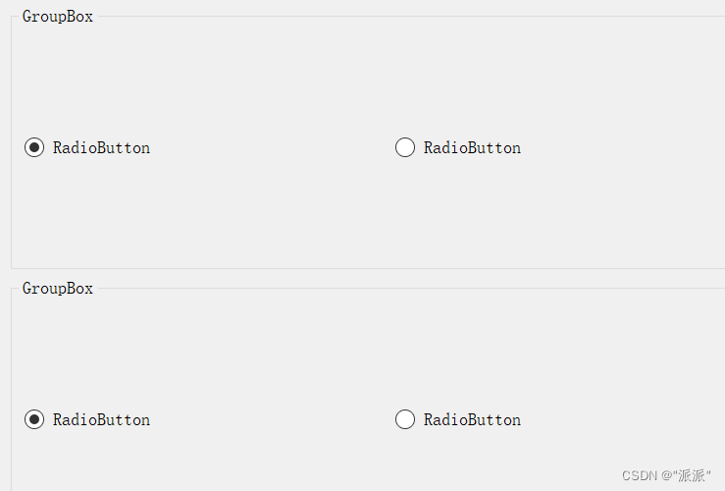Click blank area right of the top GroupBox's right RadioButton
Image resolution: width=725 pixels, height=491 pixels.
628,148
